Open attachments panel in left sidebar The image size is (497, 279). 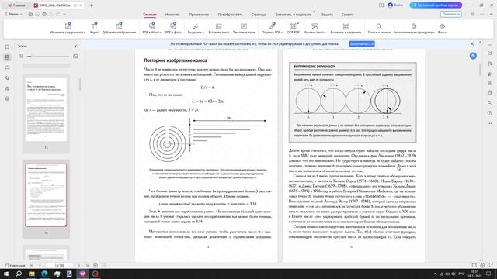pos(7,78)
